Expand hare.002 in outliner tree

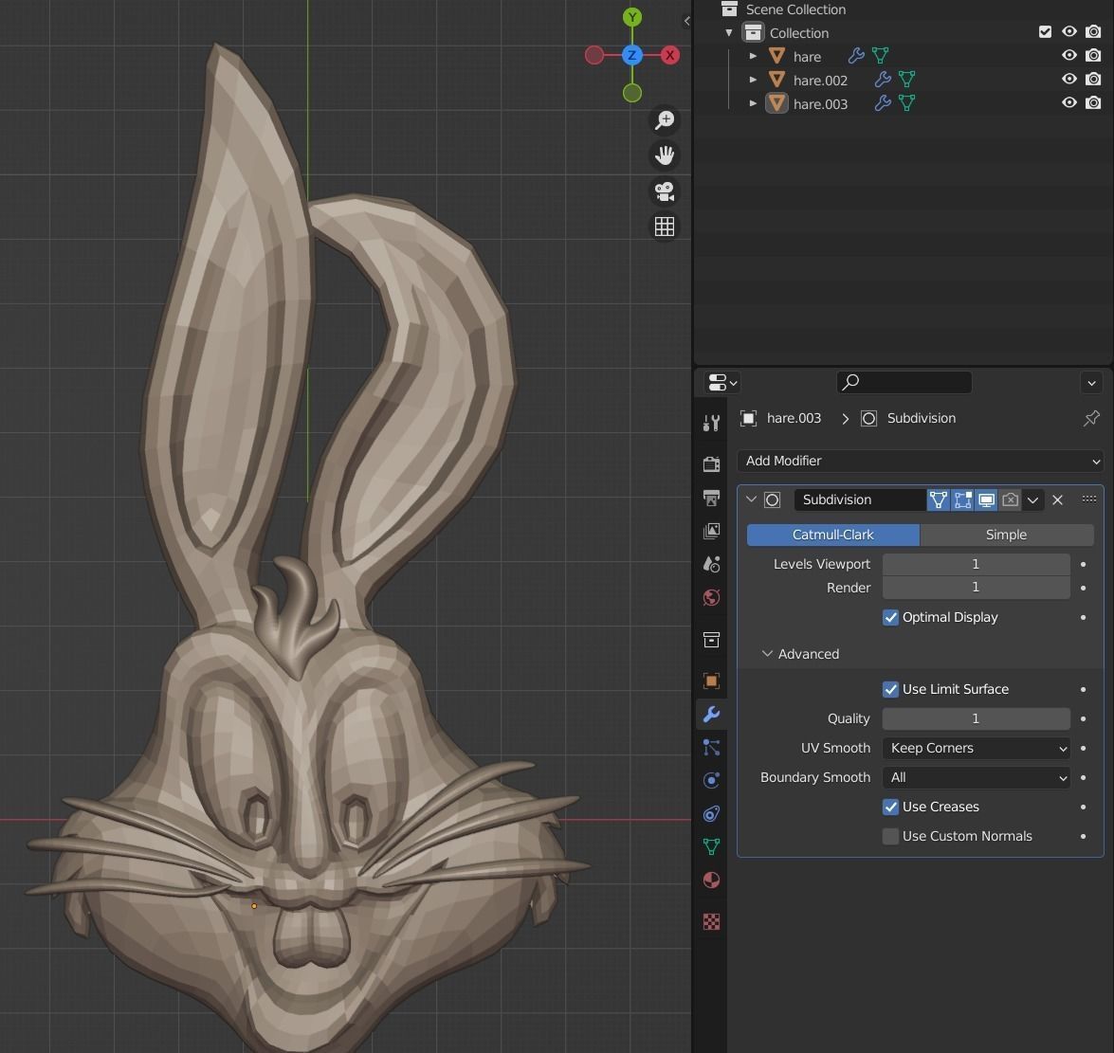coord(753,80)
